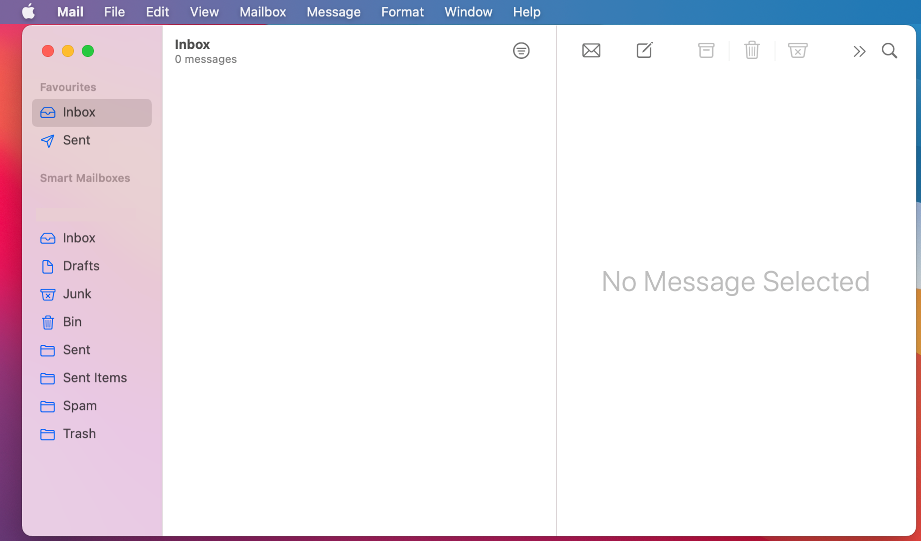921x541 pixels.
Task: Open the Bin mailbox
Action: 72,322
